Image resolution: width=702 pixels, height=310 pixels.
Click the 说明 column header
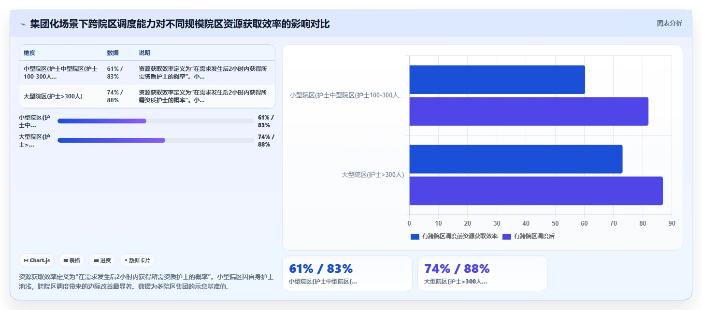point(144,53)
